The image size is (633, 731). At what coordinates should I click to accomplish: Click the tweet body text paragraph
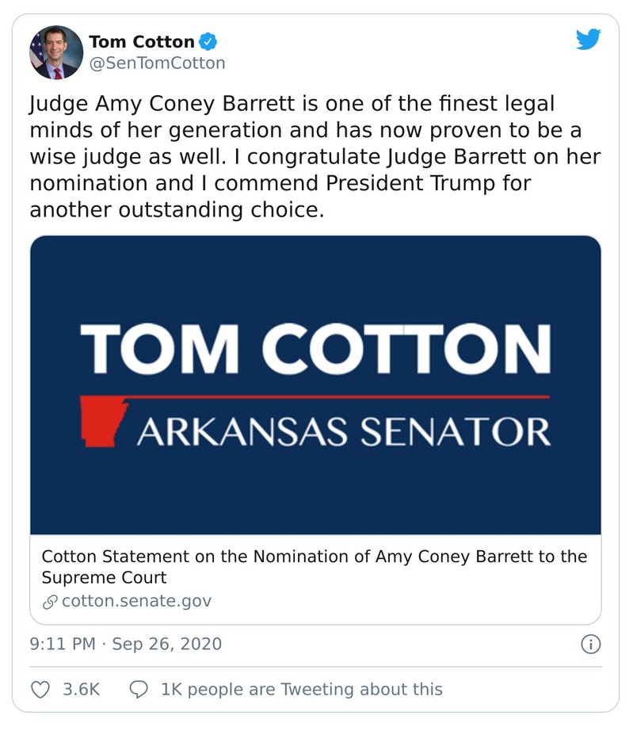point(314,157)
